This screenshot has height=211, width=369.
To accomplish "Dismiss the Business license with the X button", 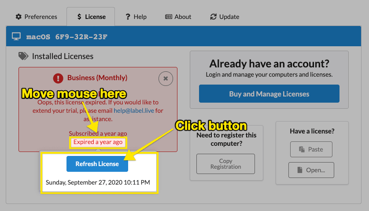I will coord(166,78).
